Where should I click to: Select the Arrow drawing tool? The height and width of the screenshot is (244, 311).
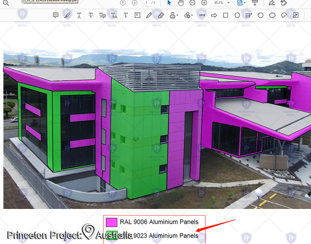[x=214, y=15]
